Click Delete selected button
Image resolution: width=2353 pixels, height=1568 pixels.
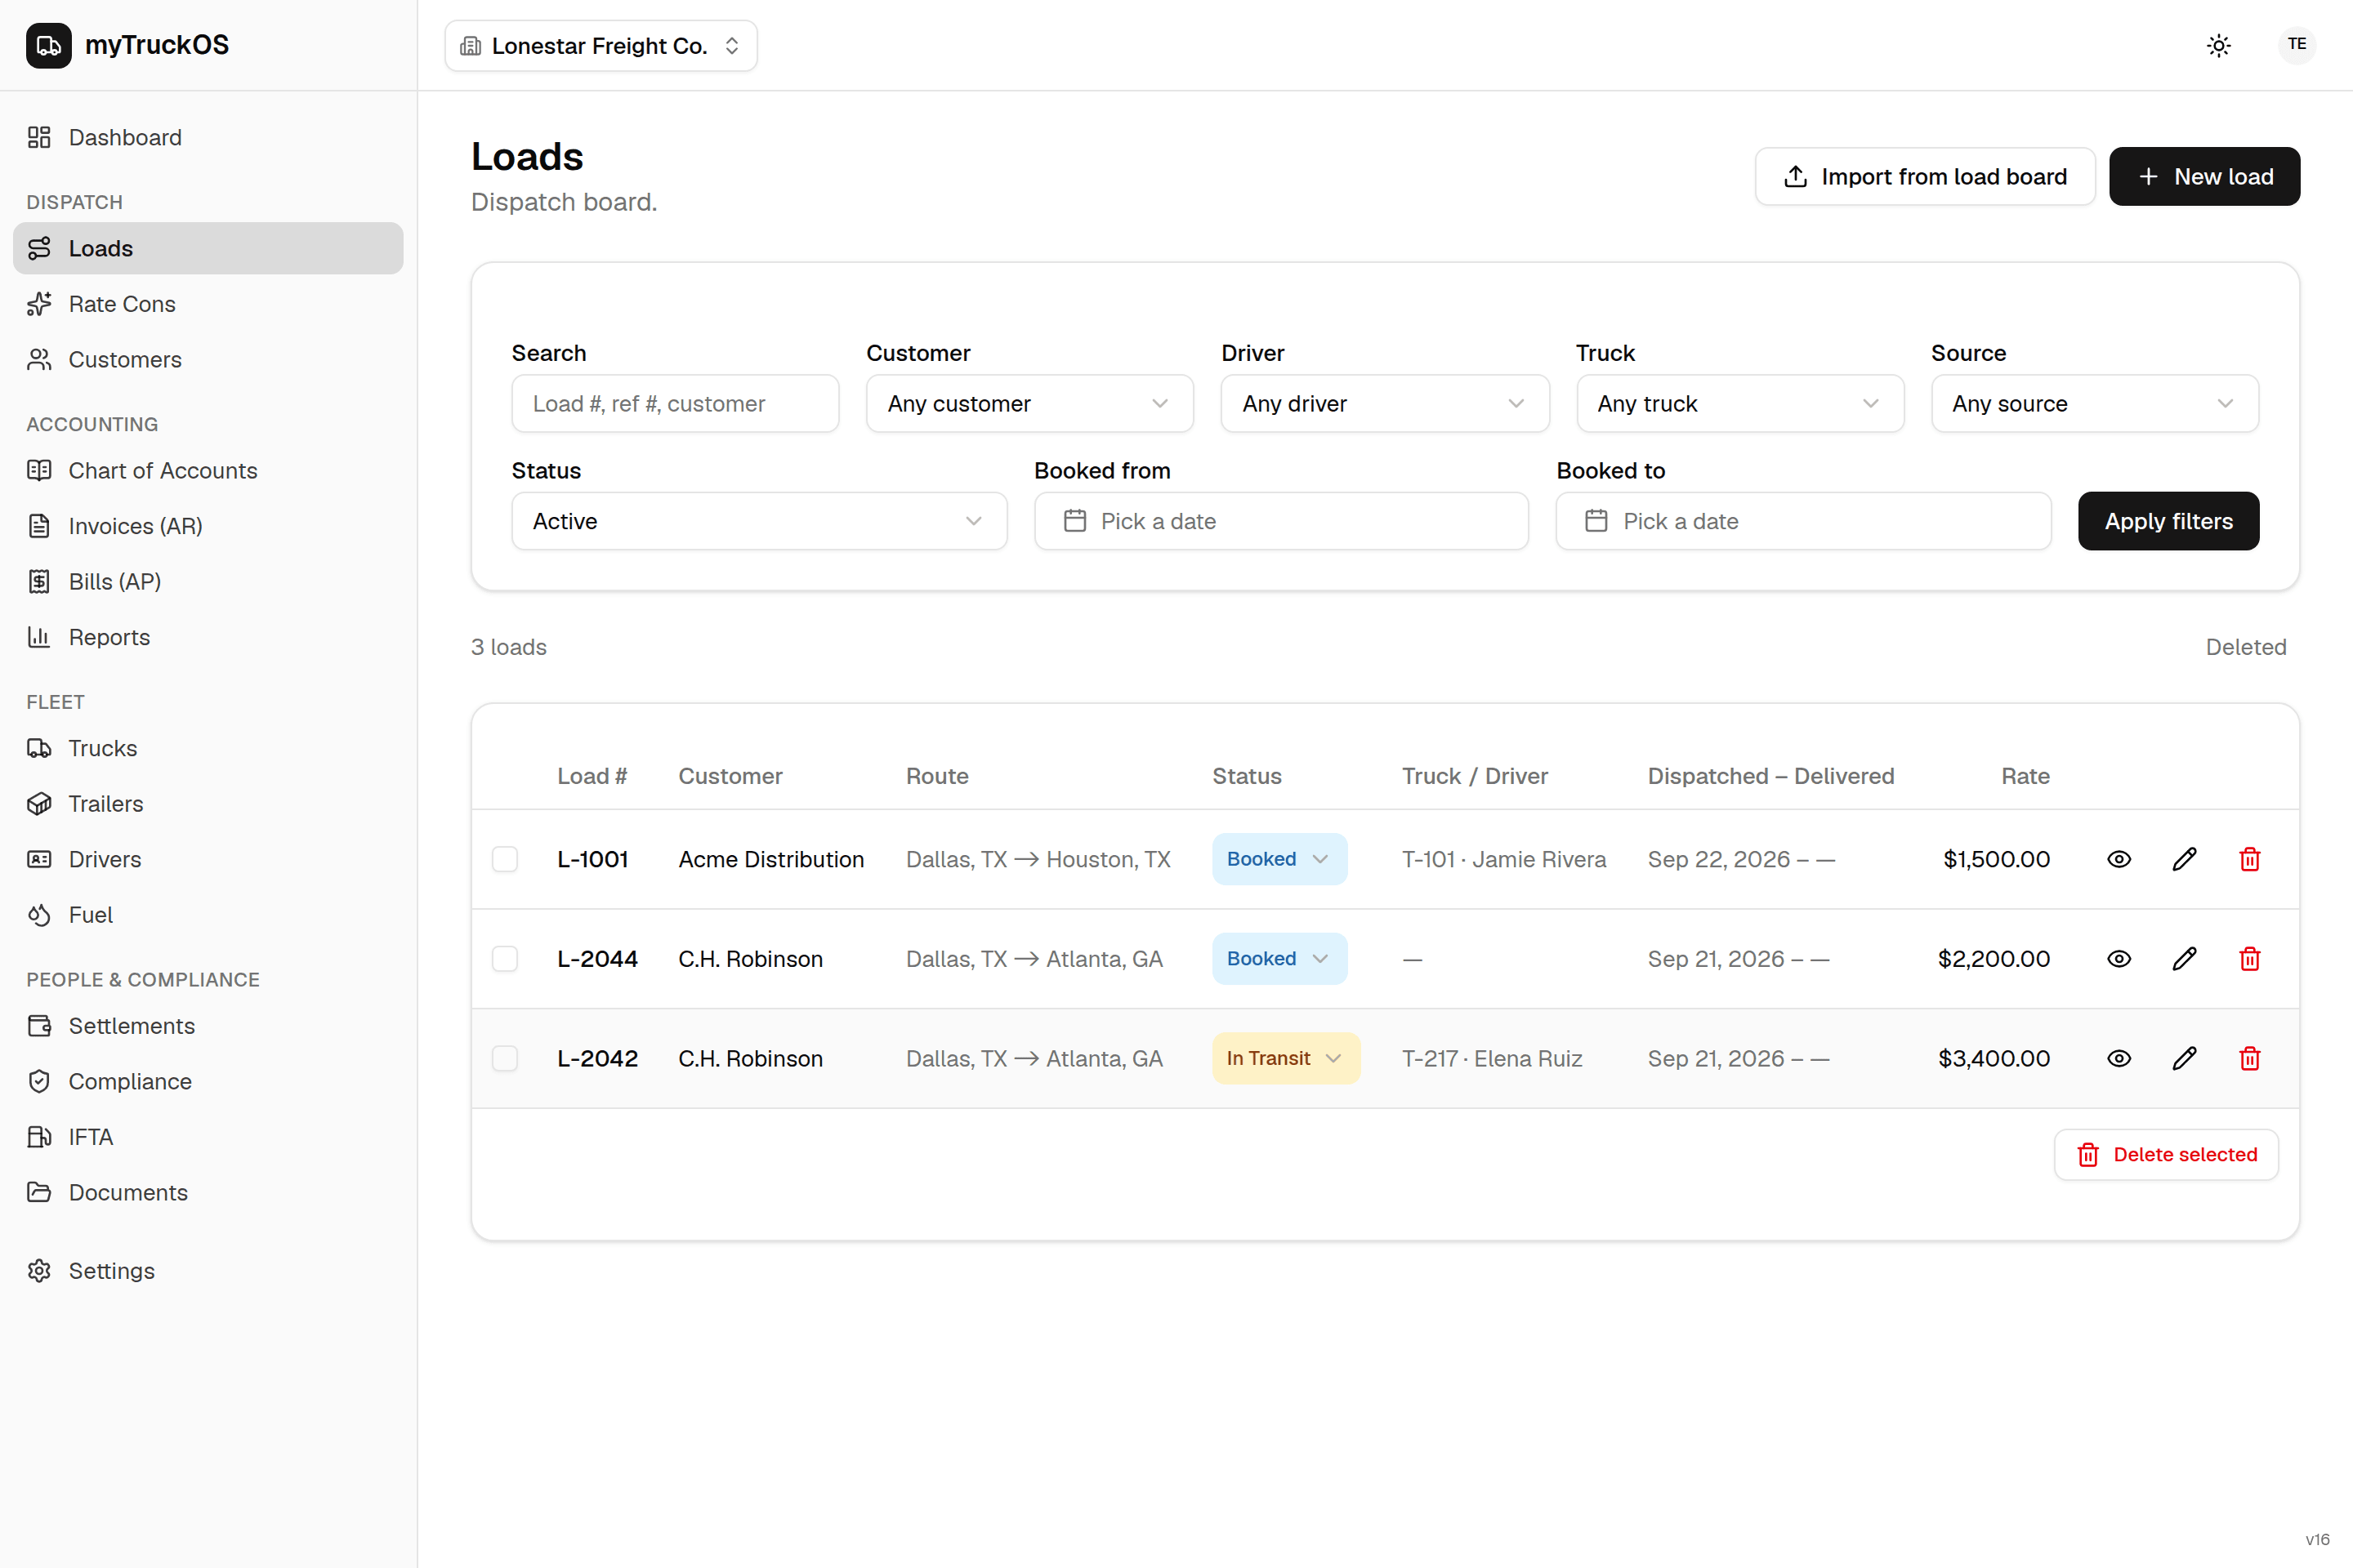2166,1155
